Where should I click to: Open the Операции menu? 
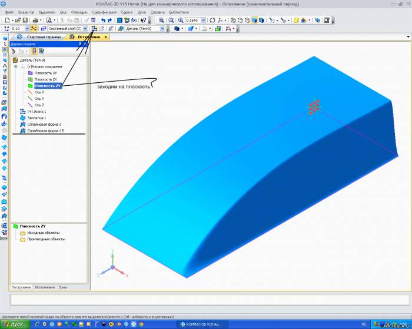coord(79,12)
